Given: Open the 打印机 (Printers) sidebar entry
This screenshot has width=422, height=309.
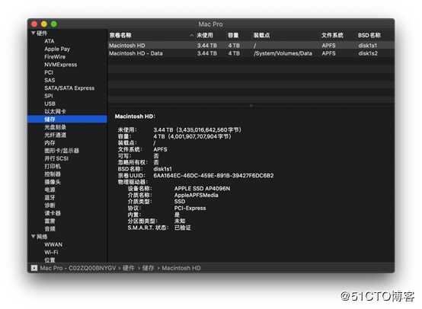Looking at the screenshot, I should [x=53, y=166].
